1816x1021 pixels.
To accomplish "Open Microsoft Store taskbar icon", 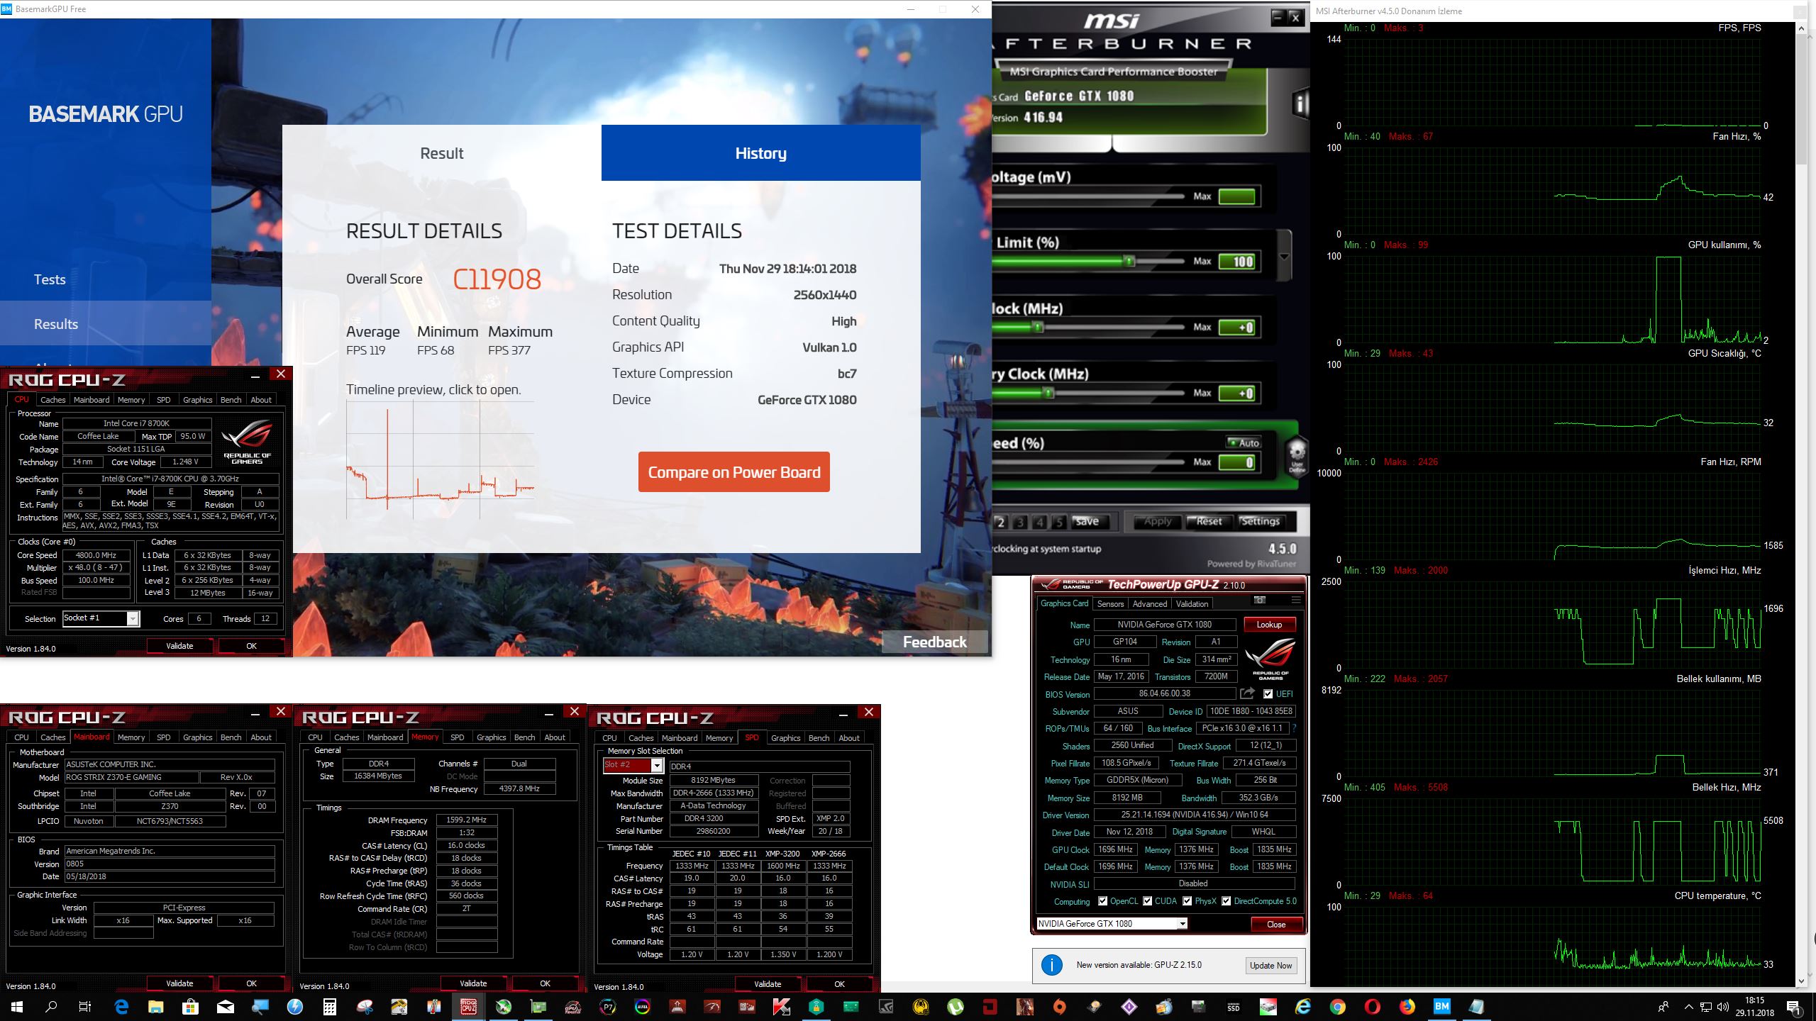I will [191, 1006].
